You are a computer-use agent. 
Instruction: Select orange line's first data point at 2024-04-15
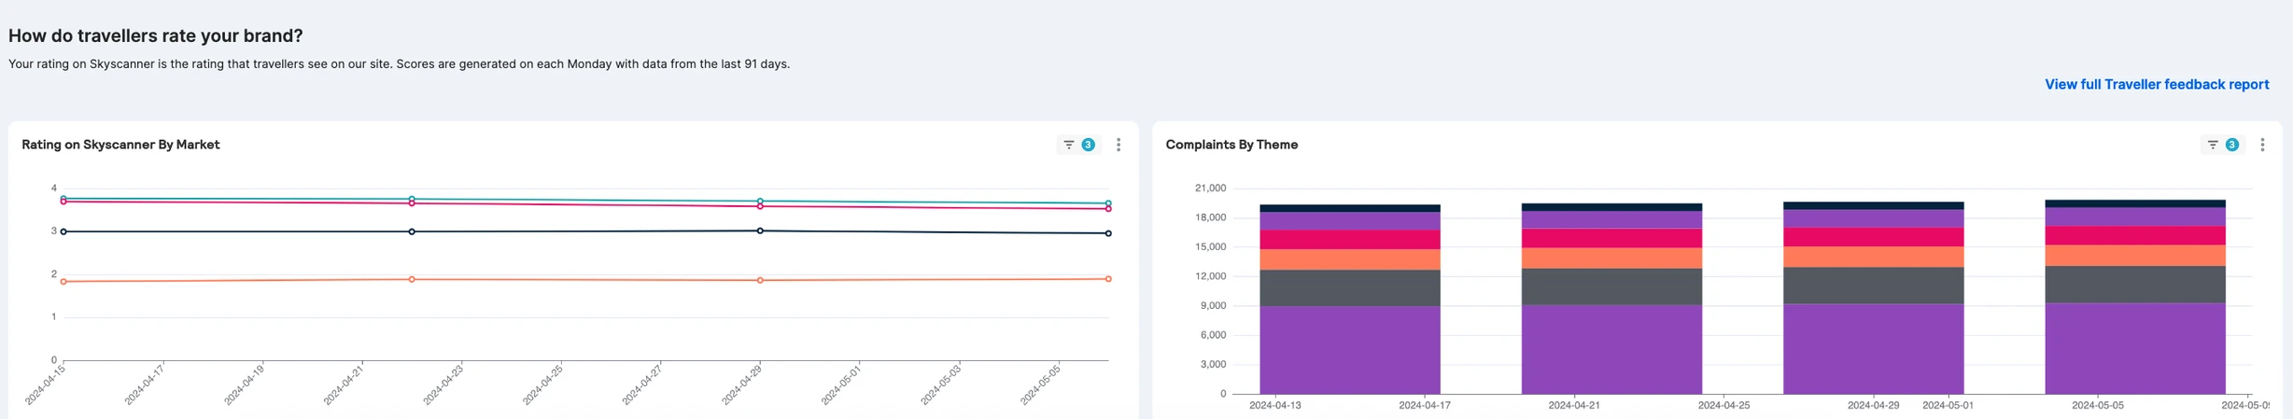[63, 281]
